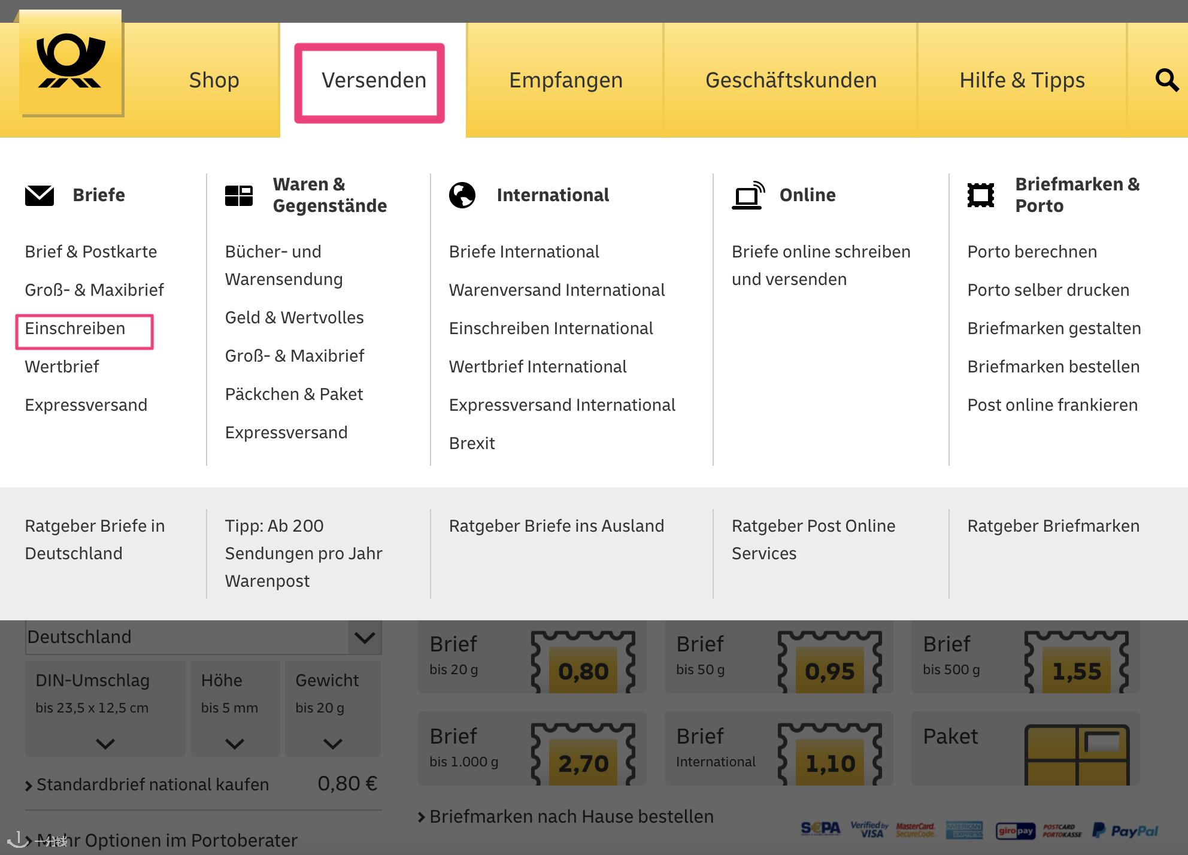The width and height of the screenshot is (1188, 855).
Task: Click the International globe icon
Action: (462, 195)
